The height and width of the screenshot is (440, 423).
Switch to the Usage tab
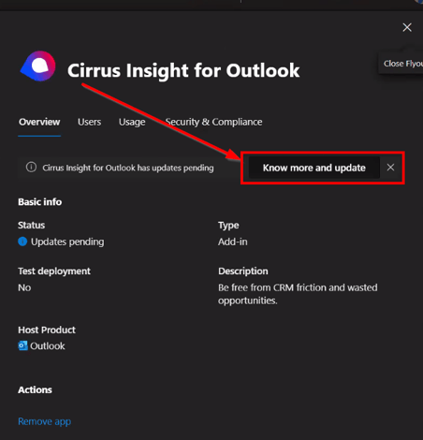pos(132,122)
